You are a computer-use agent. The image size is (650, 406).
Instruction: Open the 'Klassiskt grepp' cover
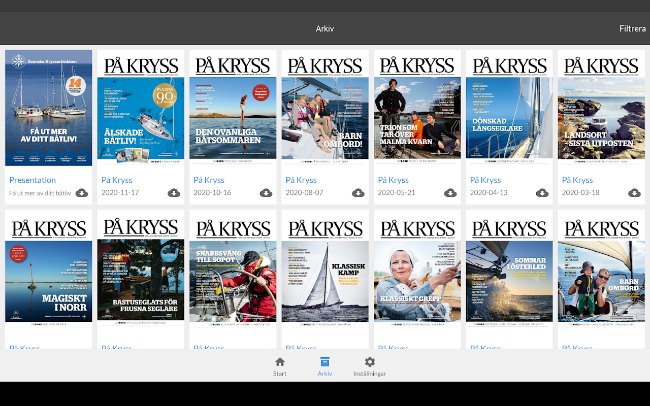tap(417, 269)
